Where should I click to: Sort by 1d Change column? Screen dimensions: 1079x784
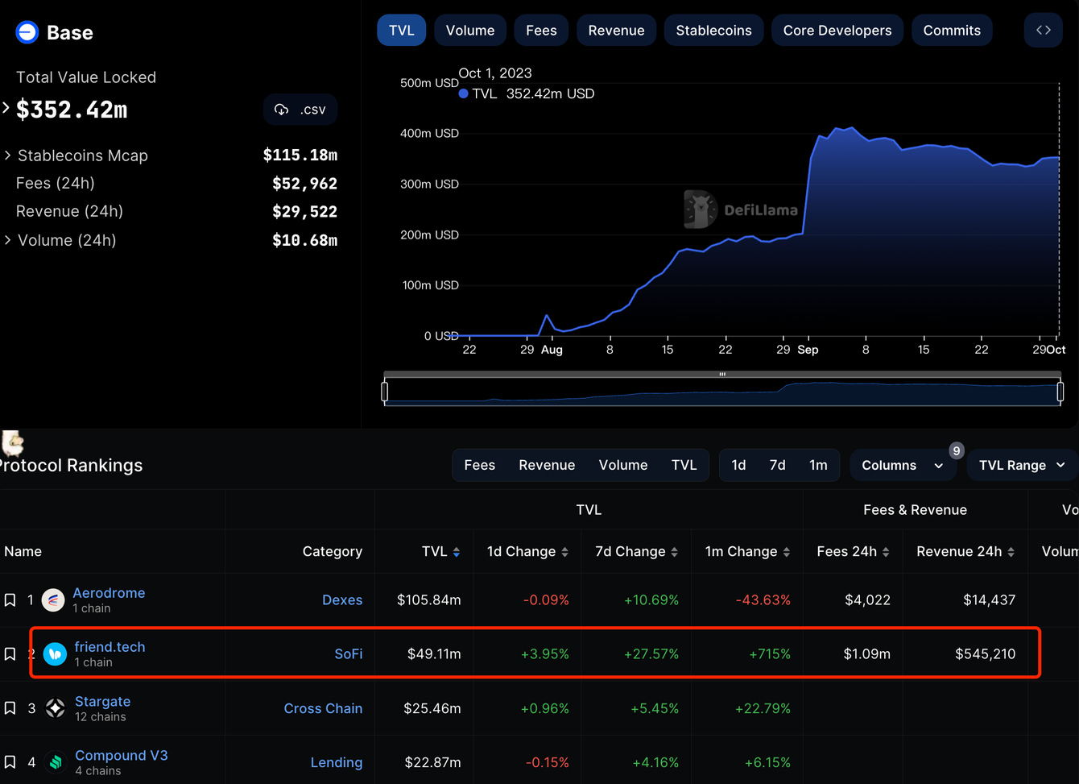pos(564,552)
